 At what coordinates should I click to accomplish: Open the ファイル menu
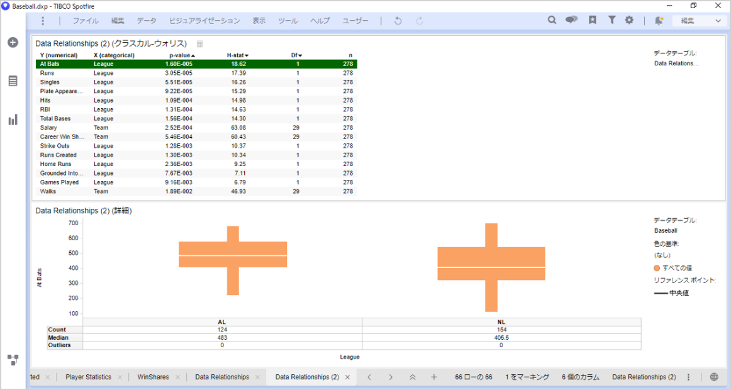tap(85, 21)
